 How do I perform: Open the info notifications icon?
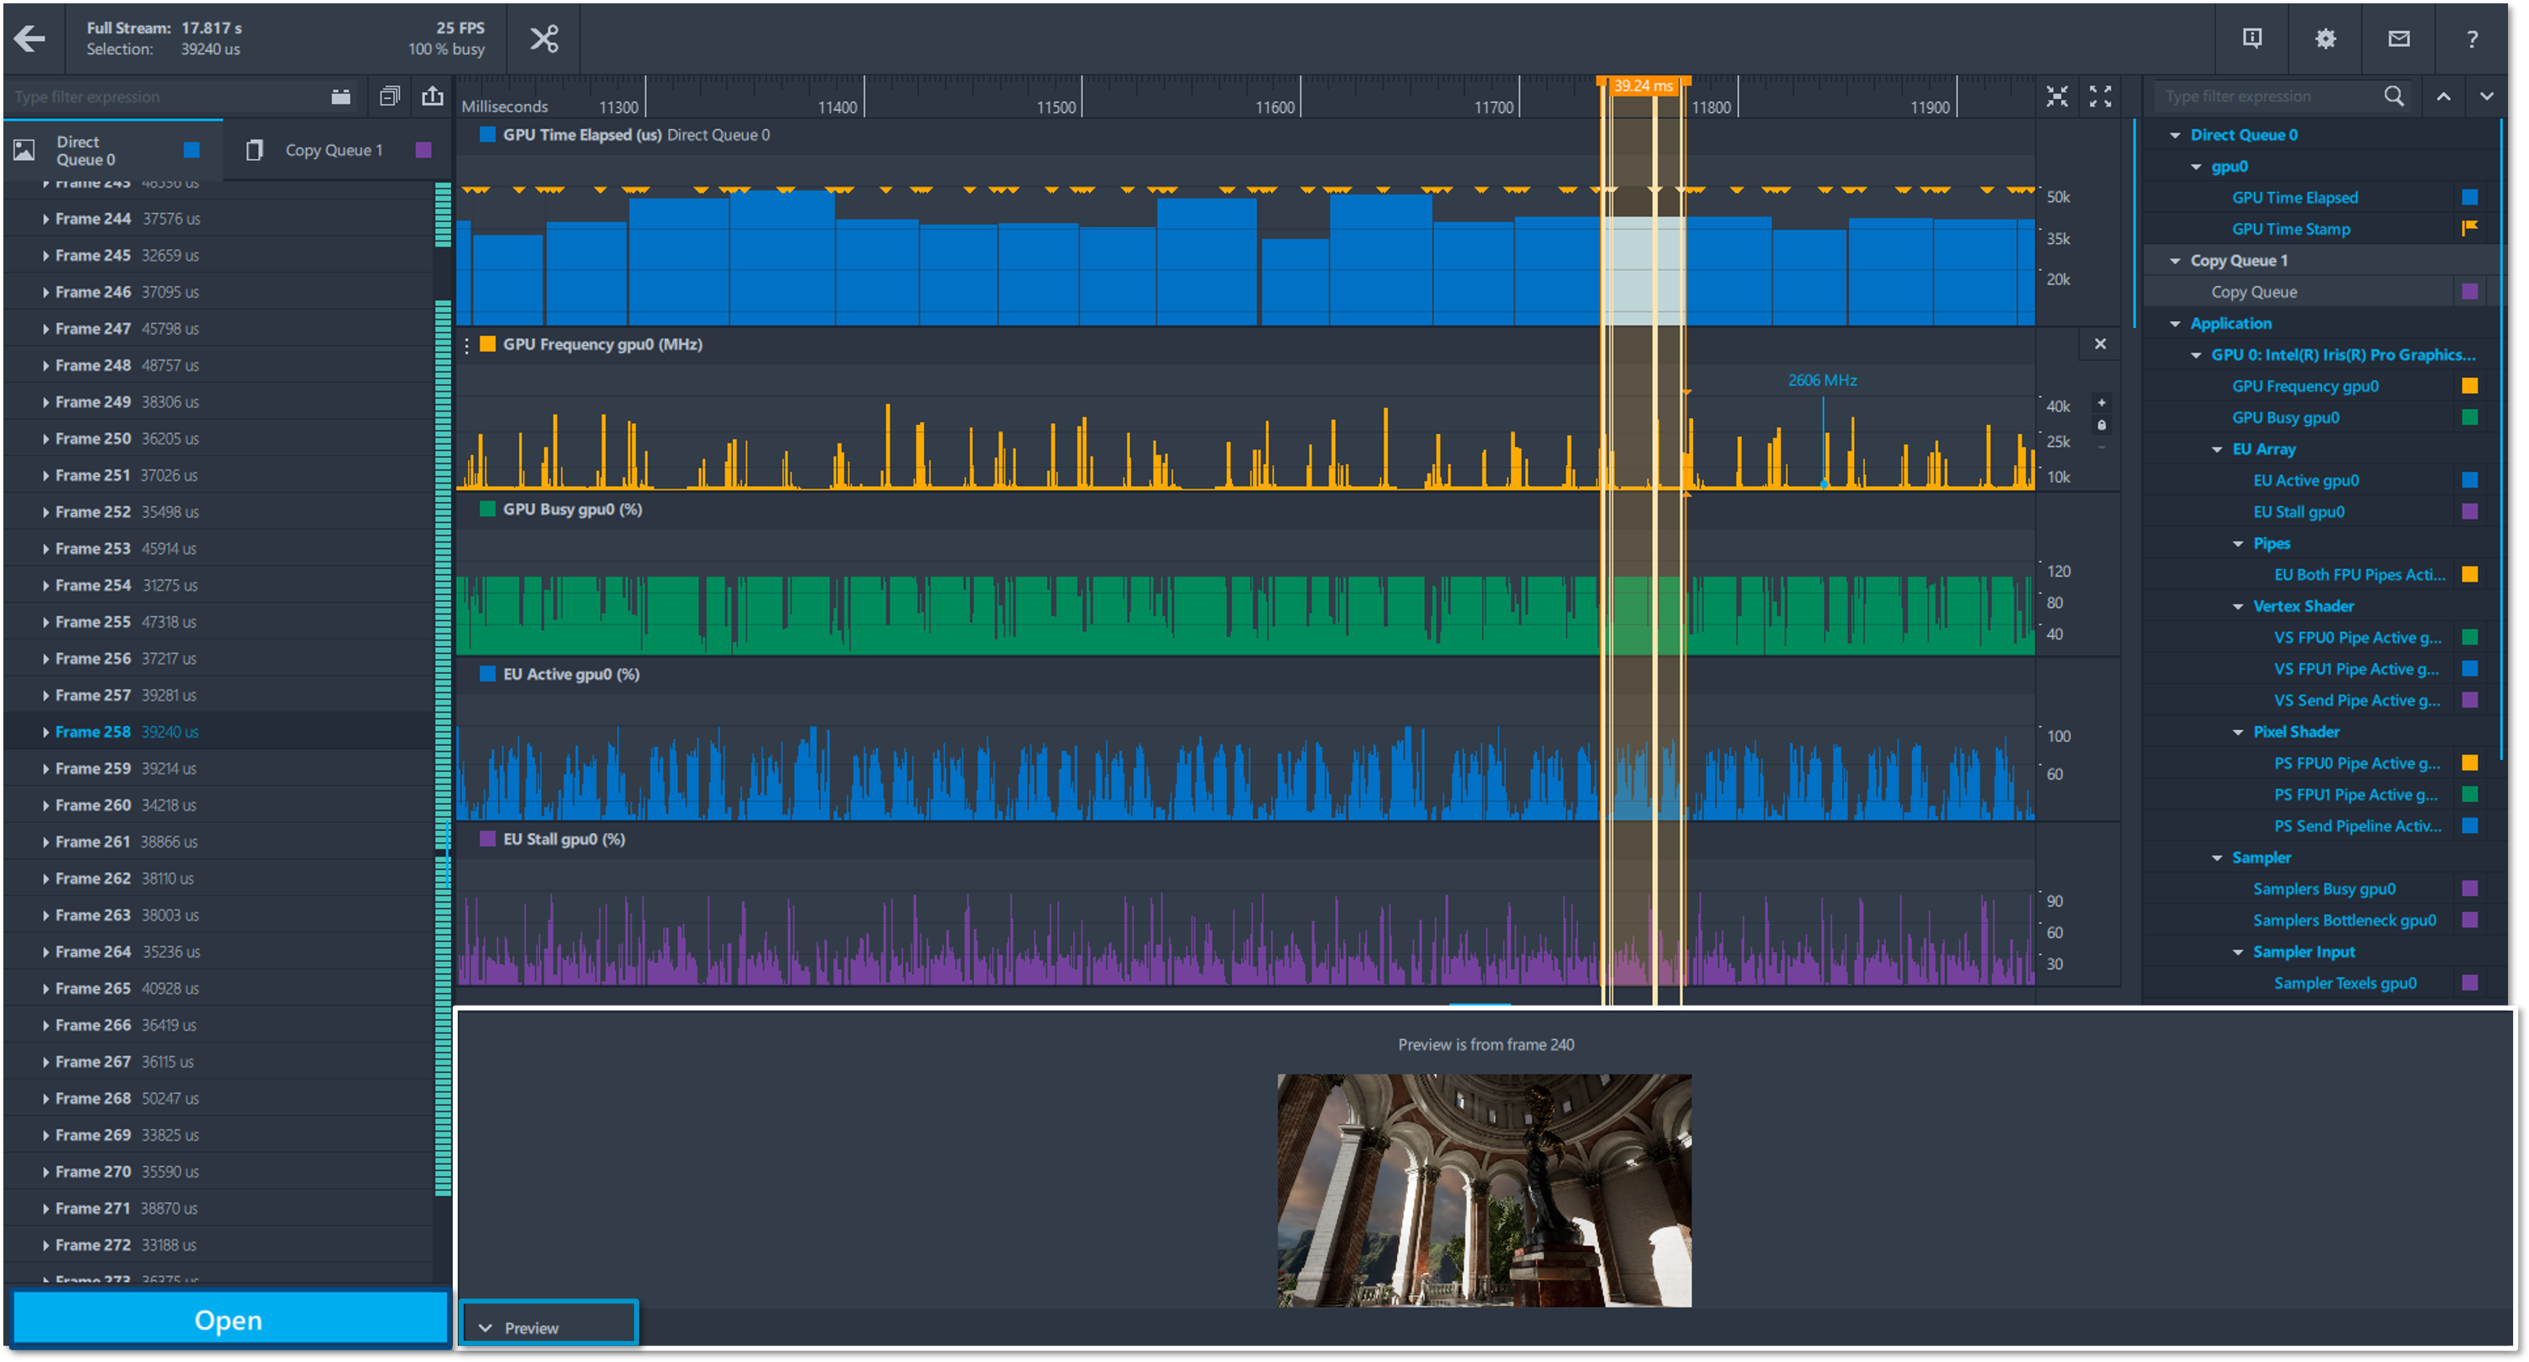(x=2252, y=39)
